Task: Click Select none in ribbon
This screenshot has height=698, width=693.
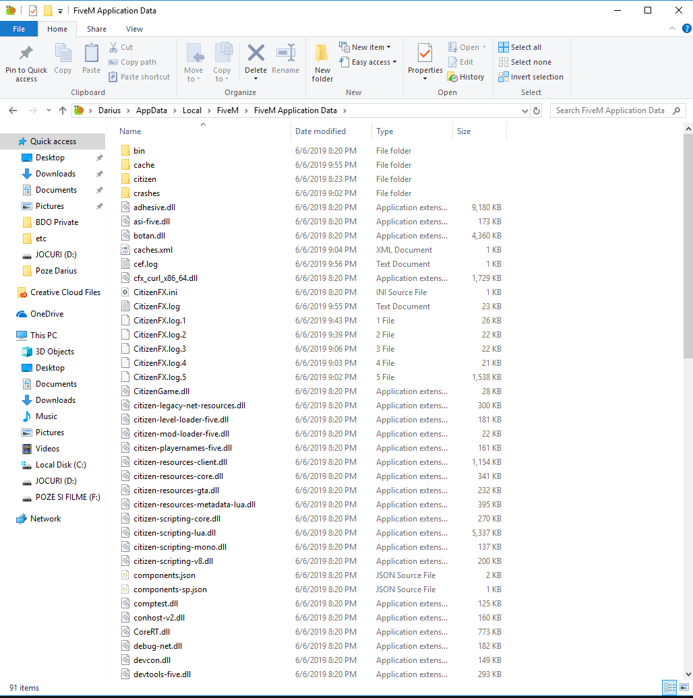Action: click(x=524, y=62)
